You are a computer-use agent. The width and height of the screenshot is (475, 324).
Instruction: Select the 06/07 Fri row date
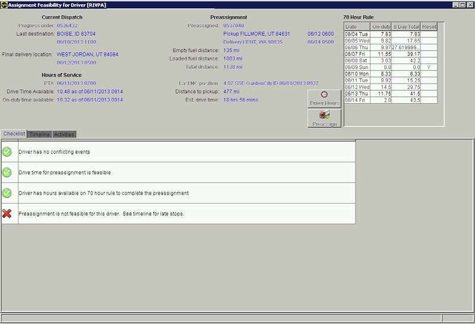tap(357, 54)
